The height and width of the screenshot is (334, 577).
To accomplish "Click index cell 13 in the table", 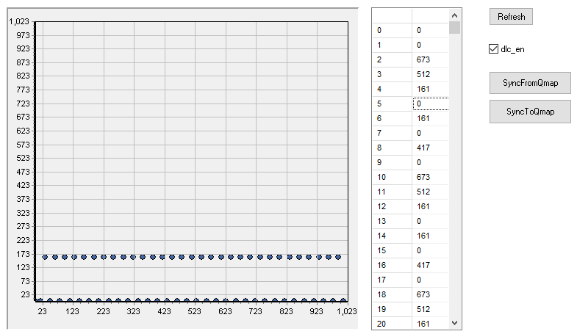I will (392, 221).
